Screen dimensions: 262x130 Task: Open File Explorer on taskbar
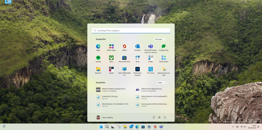click(125, 127)
